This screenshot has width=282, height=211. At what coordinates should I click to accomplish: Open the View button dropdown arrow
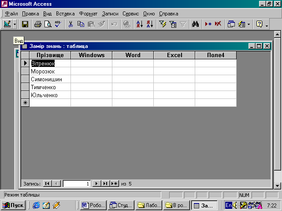click(15, 24)
